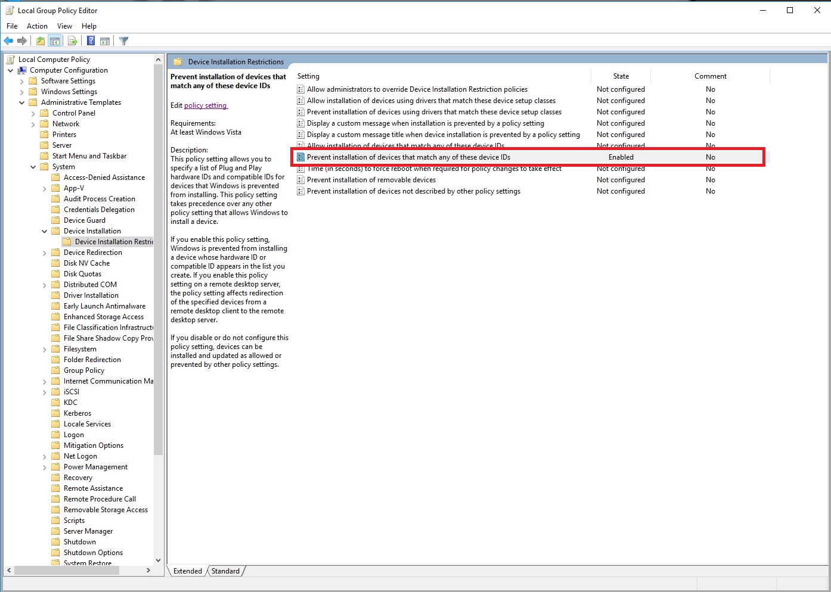Screen dimensions: 831x592
Task: Sort by the State column header
Action: click(621, 76)
